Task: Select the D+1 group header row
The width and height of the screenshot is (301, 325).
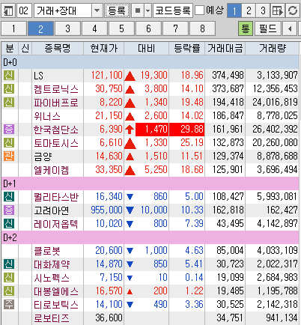Action: point(150,183)
